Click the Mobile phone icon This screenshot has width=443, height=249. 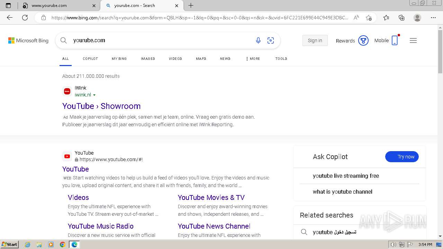click(x=395, y=40)
